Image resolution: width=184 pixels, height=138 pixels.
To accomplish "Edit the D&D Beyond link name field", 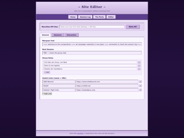I will point(59,81).
